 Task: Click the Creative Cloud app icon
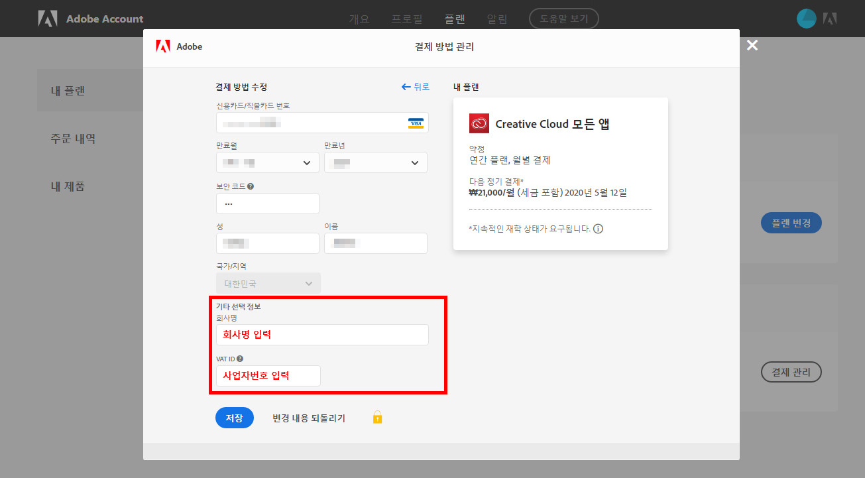coord(479,123)
